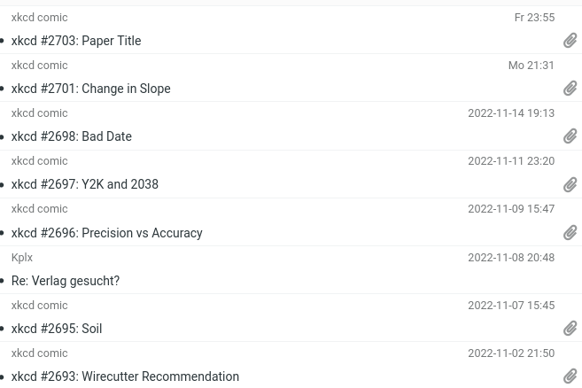Click attachment icon on Change in Slope email
Screen dimensions: 582x388
570,89
